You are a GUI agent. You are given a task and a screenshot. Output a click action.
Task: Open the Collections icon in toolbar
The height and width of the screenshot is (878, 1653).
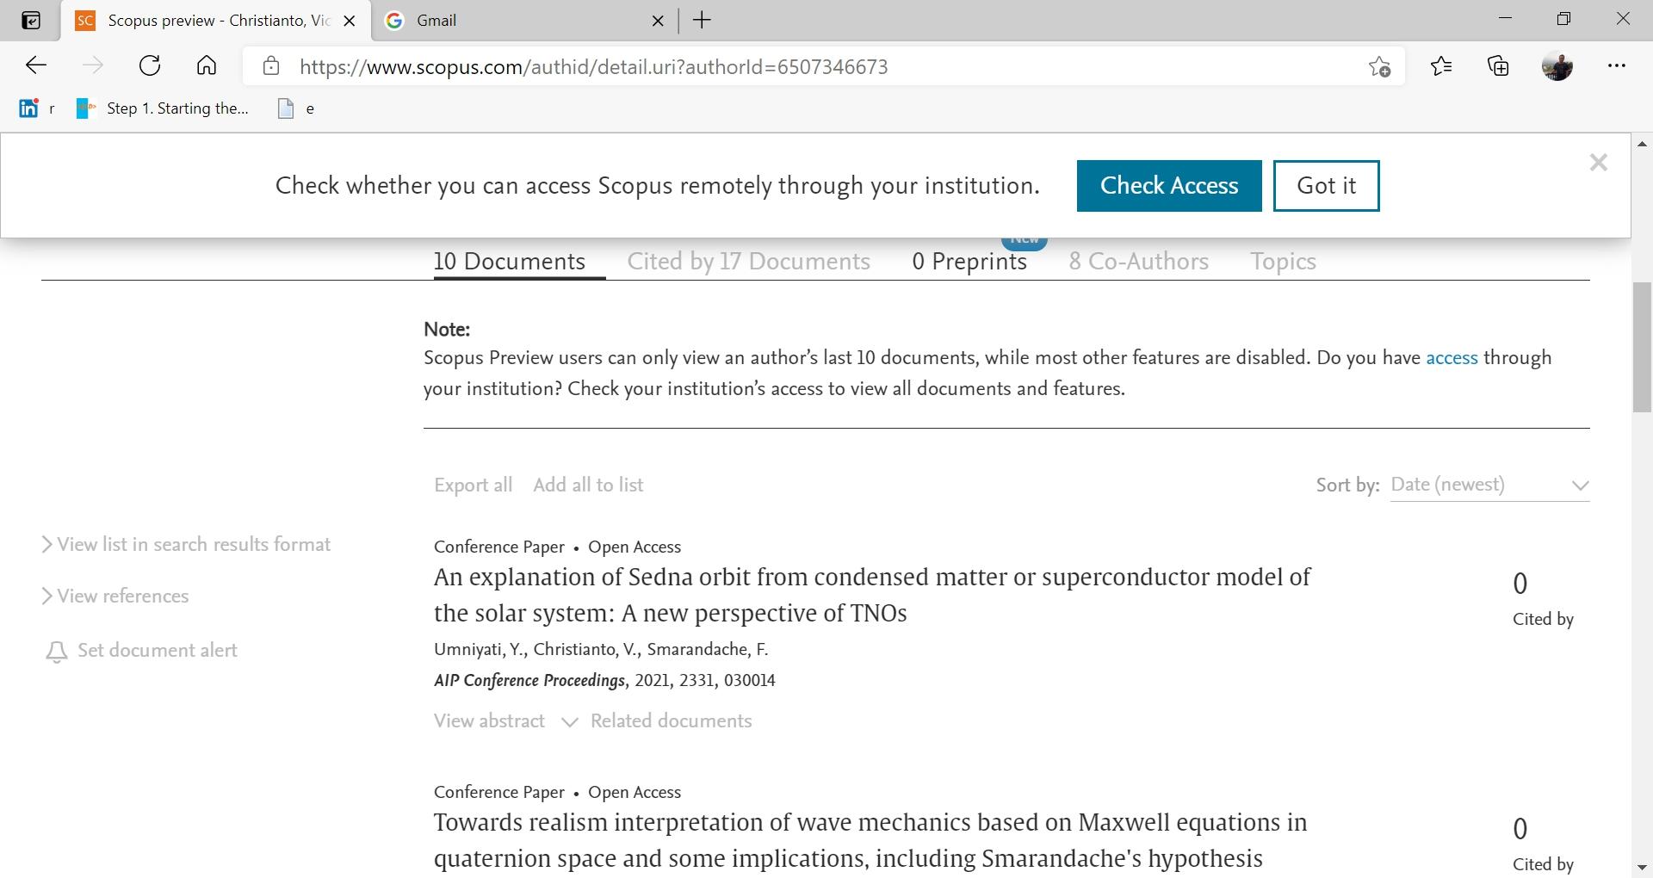click(1499, 66)
